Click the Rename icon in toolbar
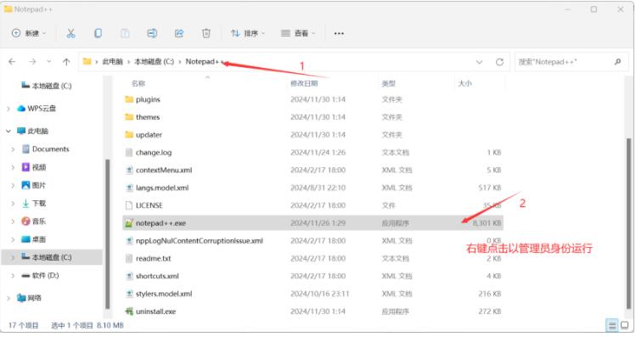Viewport: 636px width, 337px height. pyautogui.click(x=152, y=33)
